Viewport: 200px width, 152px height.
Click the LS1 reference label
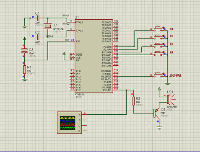(x=170, y=92)
